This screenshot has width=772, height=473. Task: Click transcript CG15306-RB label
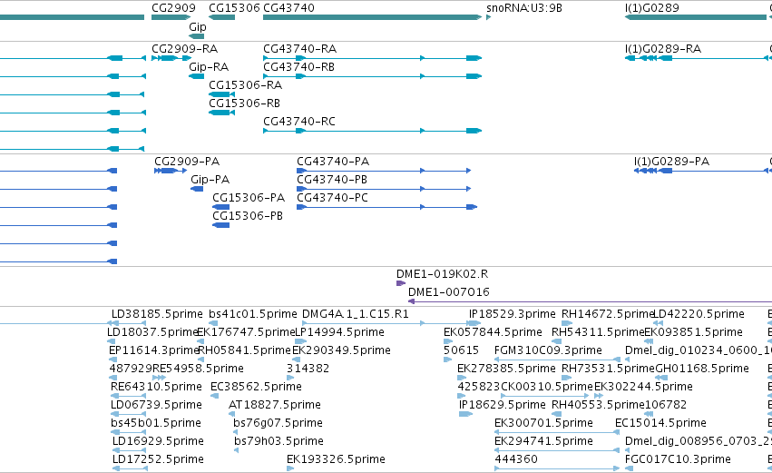point(244,103)
